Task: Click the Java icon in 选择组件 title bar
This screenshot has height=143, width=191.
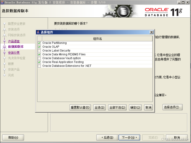Action: pos(38,32)
